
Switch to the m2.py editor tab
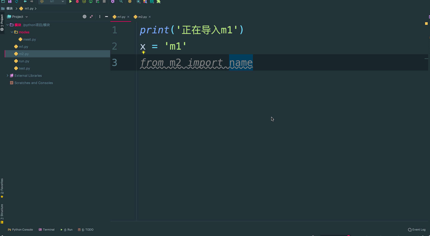[x=142, y=17]
